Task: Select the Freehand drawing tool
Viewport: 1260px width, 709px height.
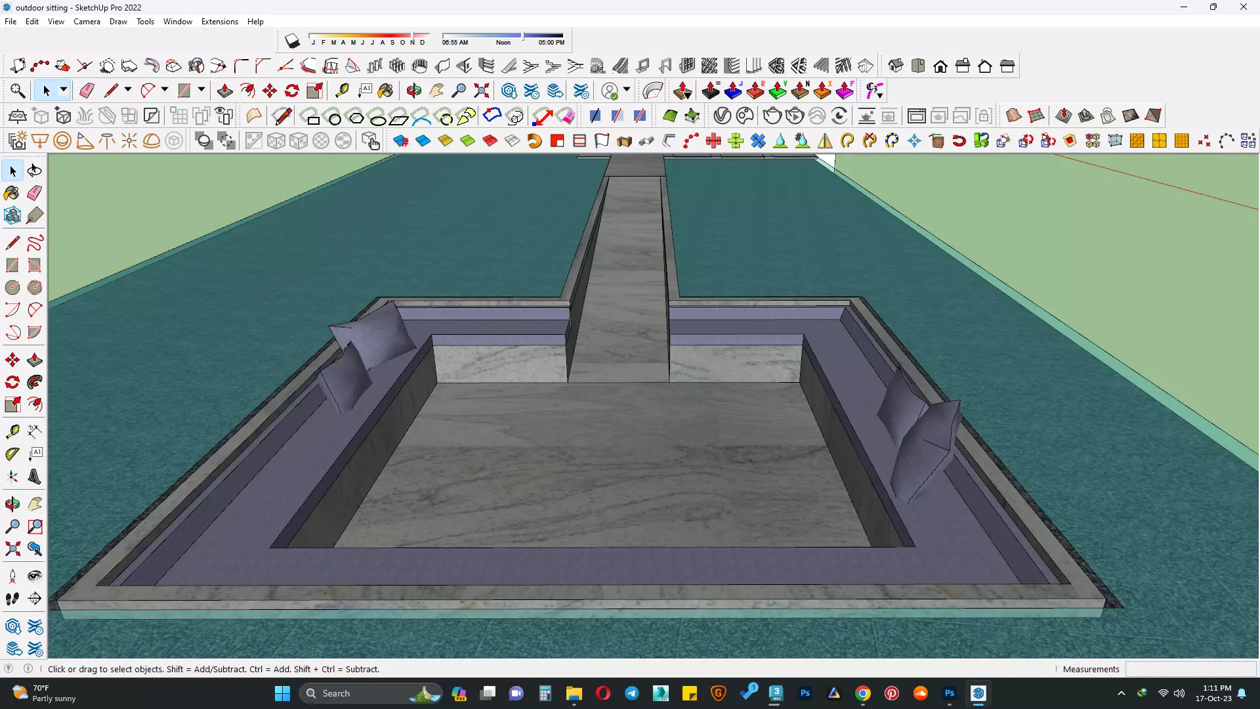Action: click(35, 243)
